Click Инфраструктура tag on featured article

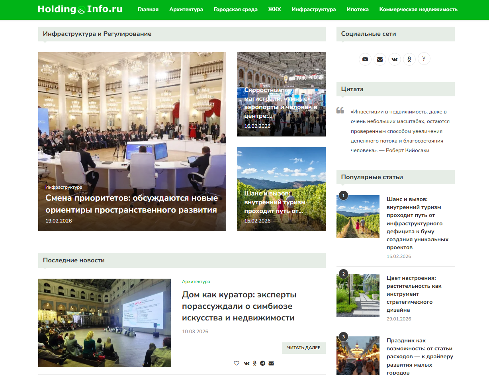coord(64,187)
